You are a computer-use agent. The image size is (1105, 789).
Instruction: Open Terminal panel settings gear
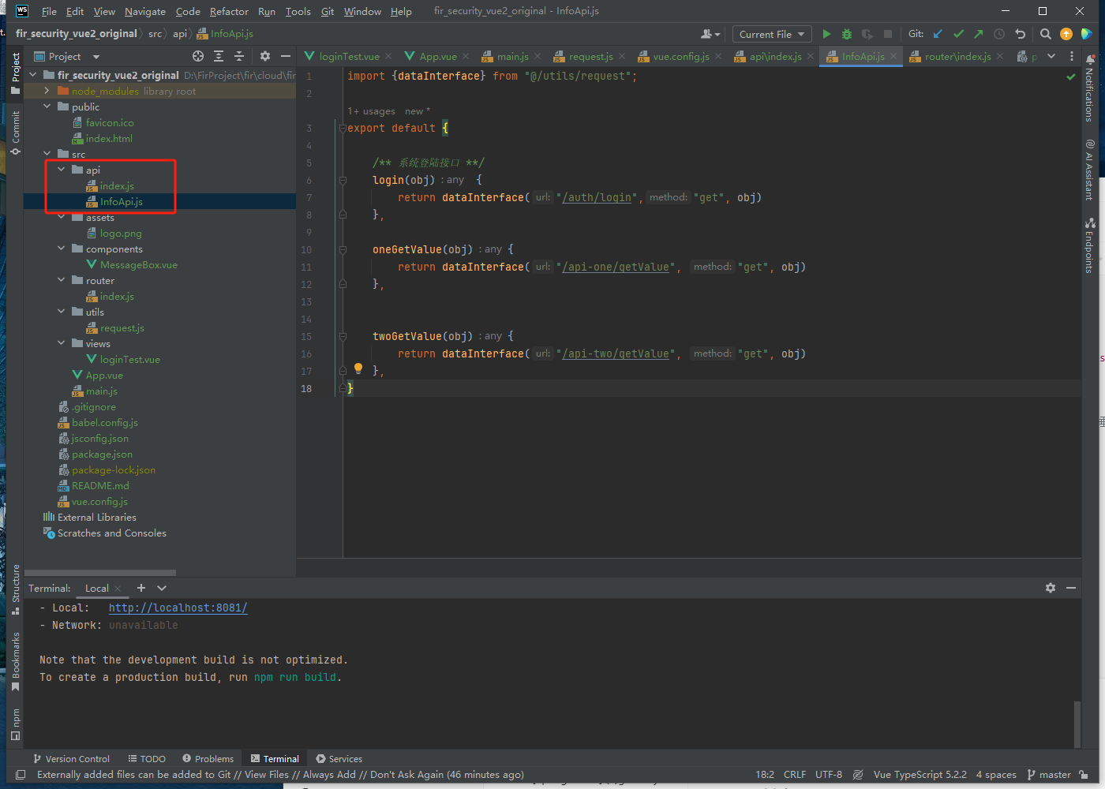click(1051, 588)
